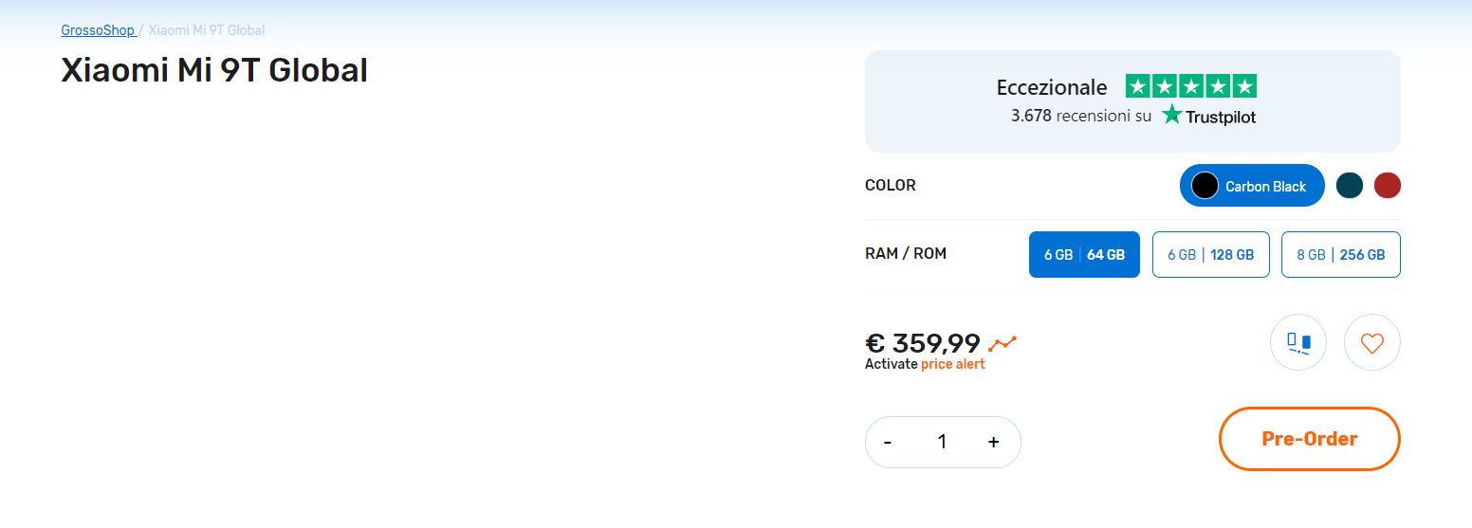Click the Trustpilot five-star rating

coord(1190,87)
